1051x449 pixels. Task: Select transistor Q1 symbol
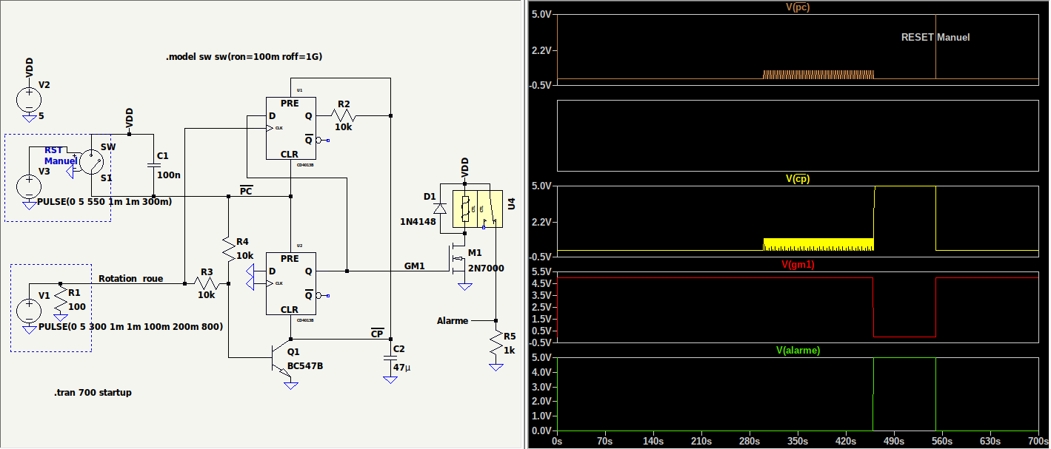click(281, 357)
